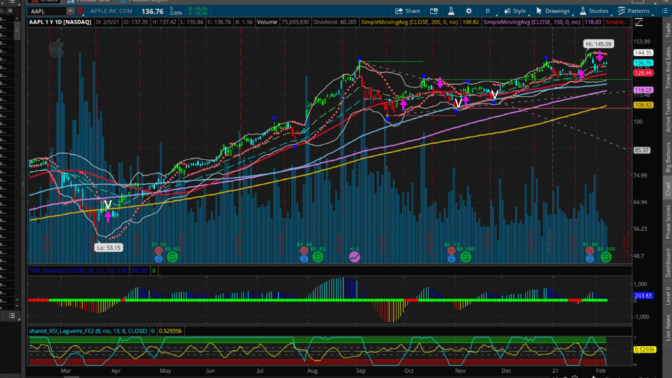Click the Dividend: $0.205 header value
This screenshot has width=672, height=378.
[x=335, y=22]
